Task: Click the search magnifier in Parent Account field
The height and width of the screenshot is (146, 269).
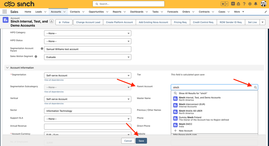Action: tap(255, 87)
